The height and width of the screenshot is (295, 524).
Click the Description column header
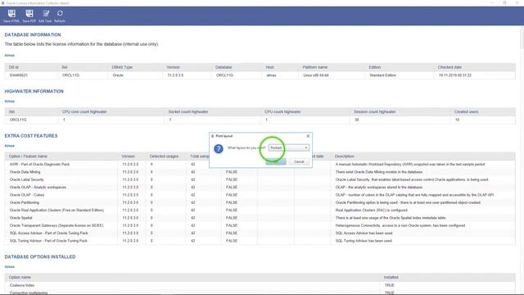(x=345, y=157)
